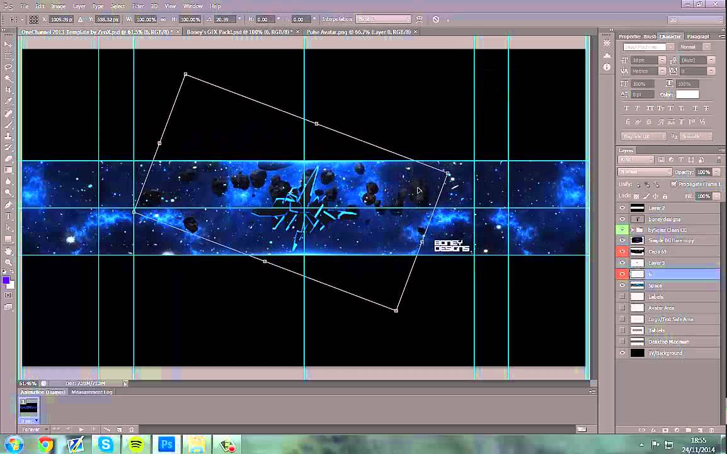Show the Avatar Area layer
727x454 pixels.
point(622,308)
